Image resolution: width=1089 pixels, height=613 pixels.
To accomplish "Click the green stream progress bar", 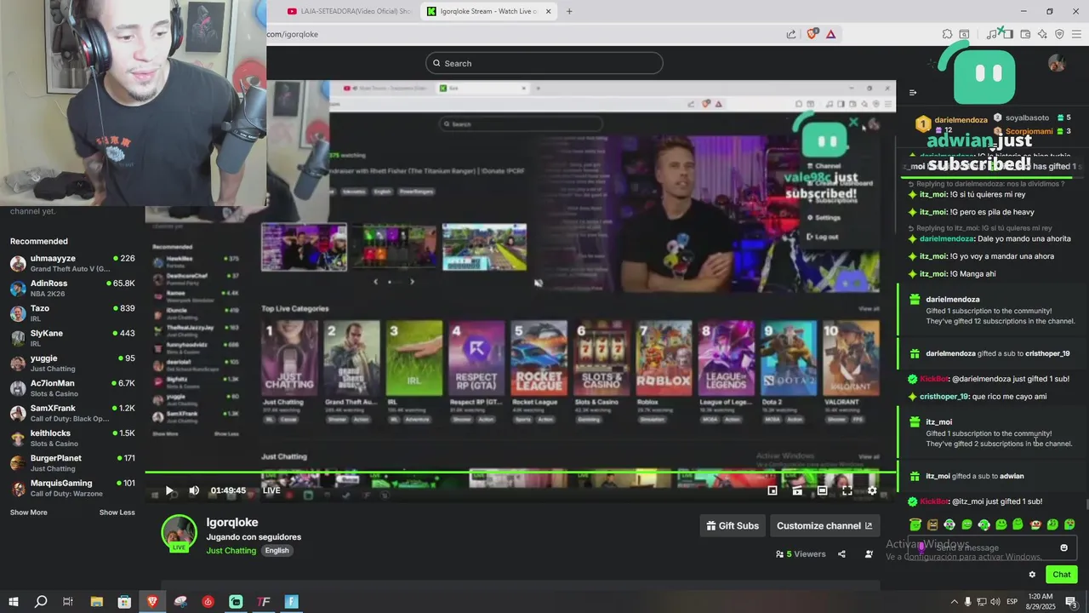I will coord(520,472).
